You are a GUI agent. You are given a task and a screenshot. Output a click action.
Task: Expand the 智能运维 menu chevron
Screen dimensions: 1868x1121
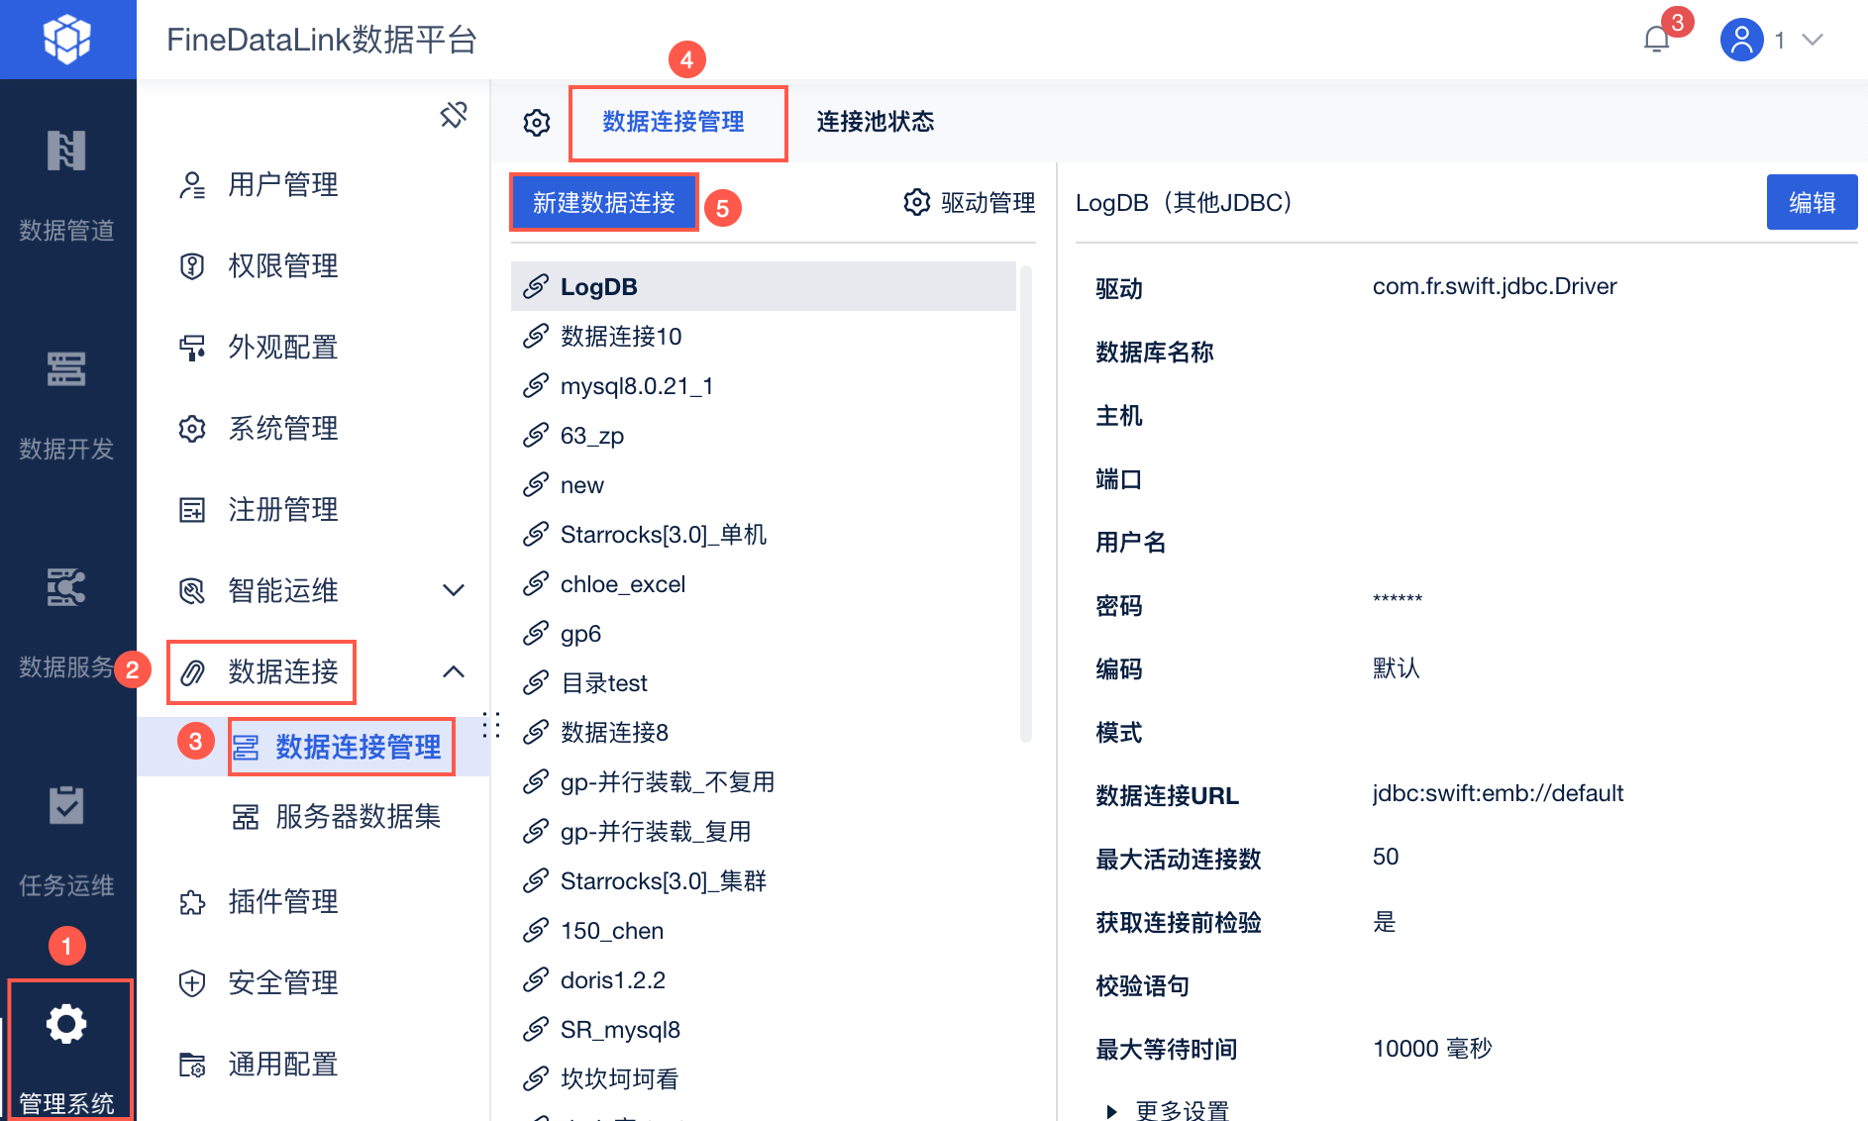(x=454, y=591)
